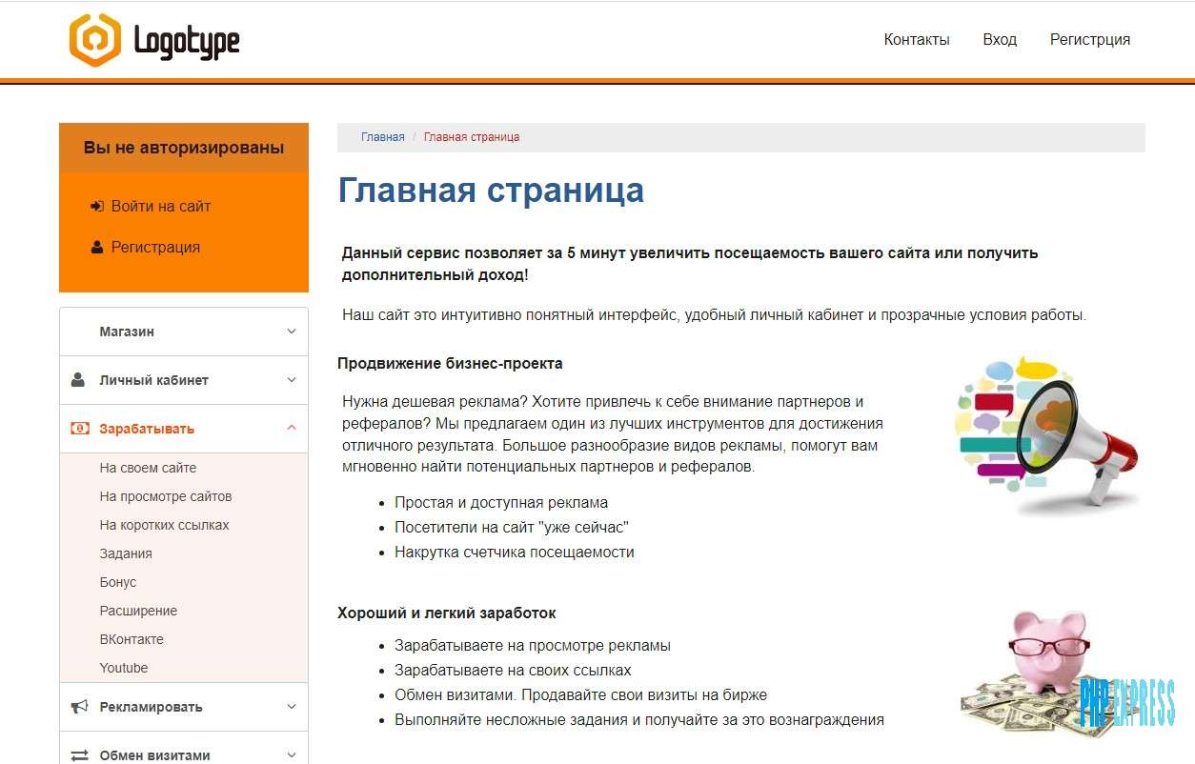Click the Зарабатываете на своих ссылках bullet

pos(513,670)
